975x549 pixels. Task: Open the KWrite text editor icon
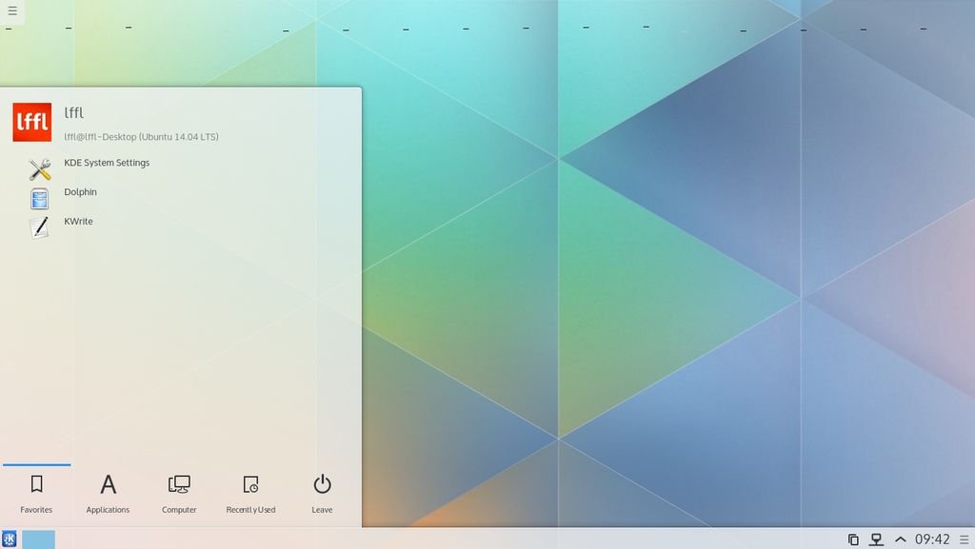(39, 227)
